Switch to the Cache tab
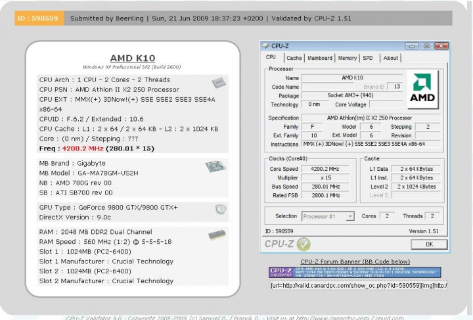Screen dimensions: 473x320 click(294, 58)
